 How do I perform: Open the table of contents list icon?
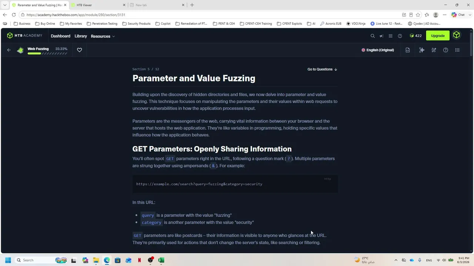(457, 50)
